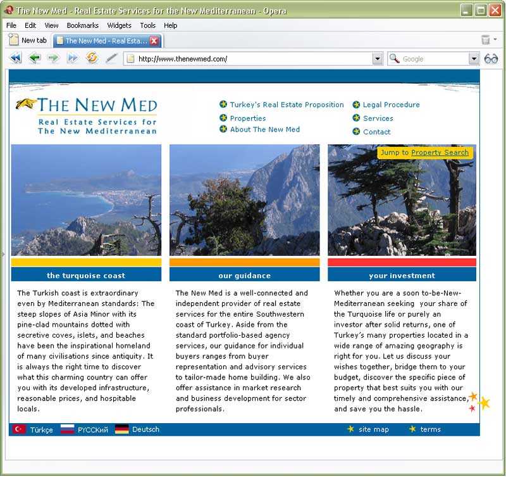Open the Widgets menu

pos(119,25)
